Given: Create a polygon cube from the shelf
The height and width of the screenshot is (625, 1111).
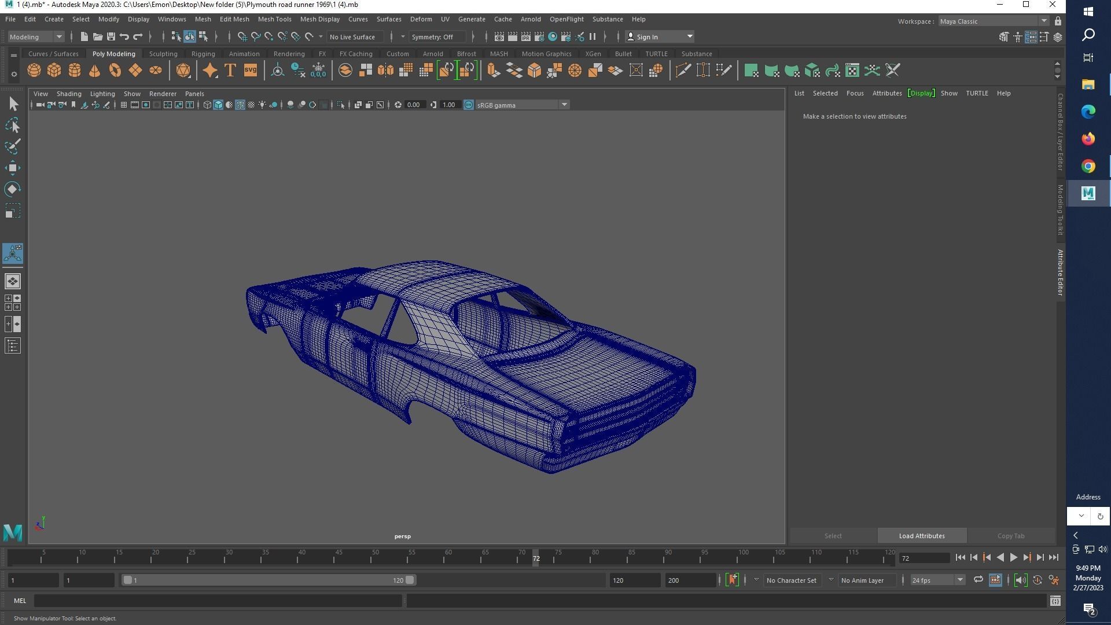Looking at the screenshot, I should pyautogui.click(x=54, y=71).
